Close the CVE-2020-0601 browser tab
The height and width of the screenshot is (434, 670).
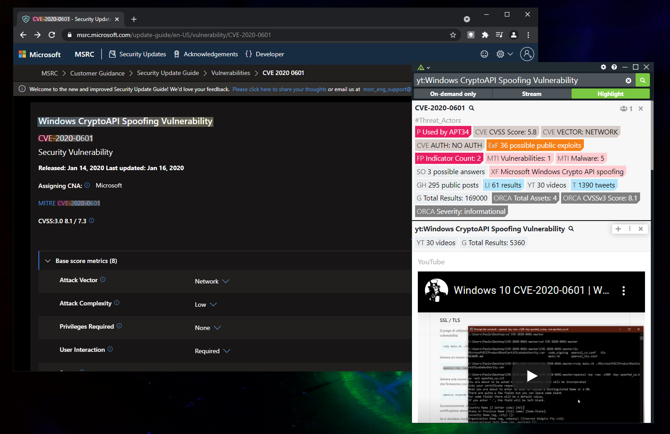coord(117,19)
